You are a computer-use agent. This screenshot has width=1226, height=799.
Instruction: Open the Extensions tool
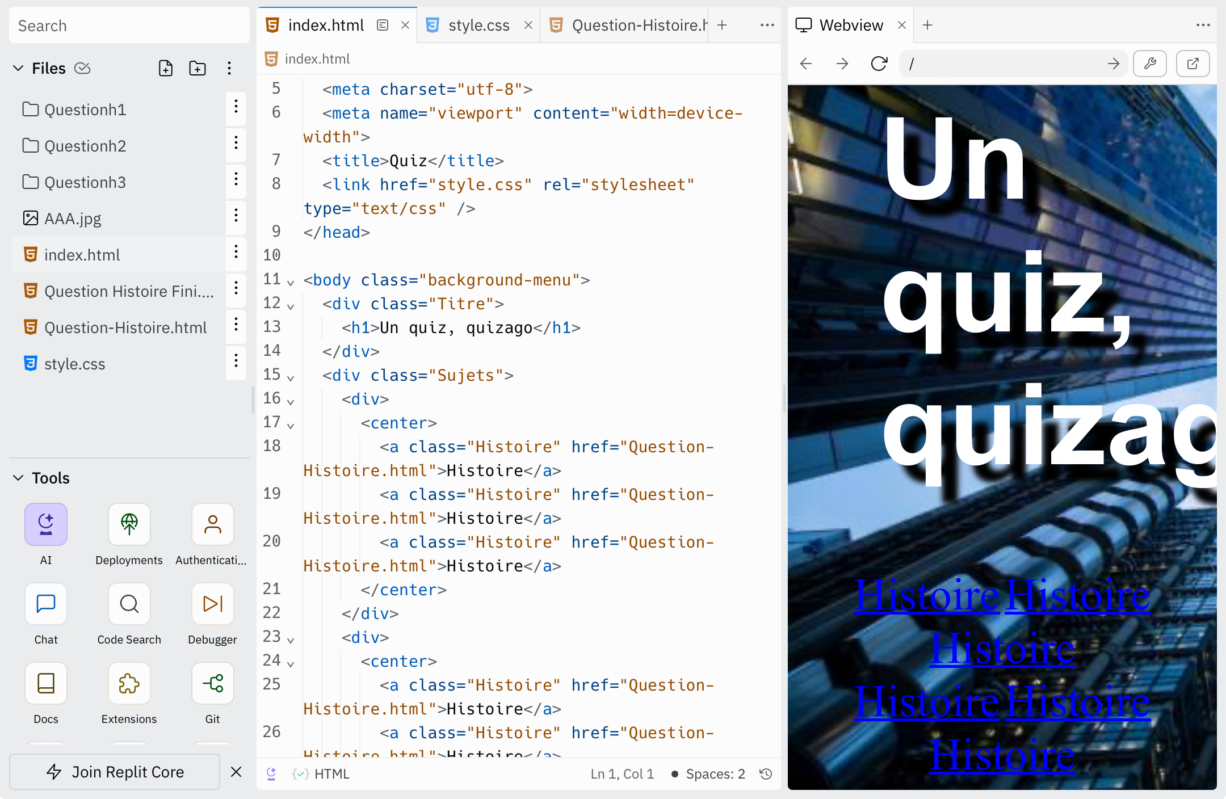(129, 683)
